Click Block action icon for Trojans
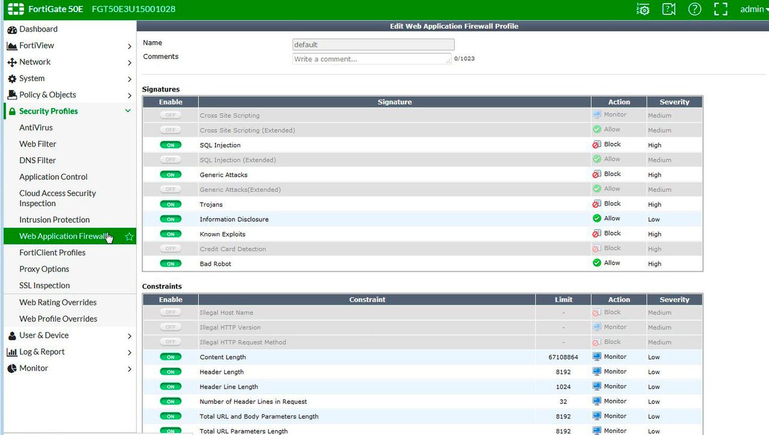 (597, 204)
